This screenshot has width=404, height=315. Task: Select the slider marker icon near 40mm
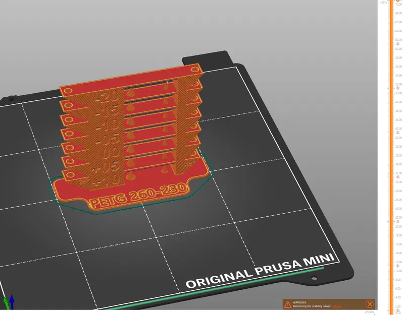[397, 132]
